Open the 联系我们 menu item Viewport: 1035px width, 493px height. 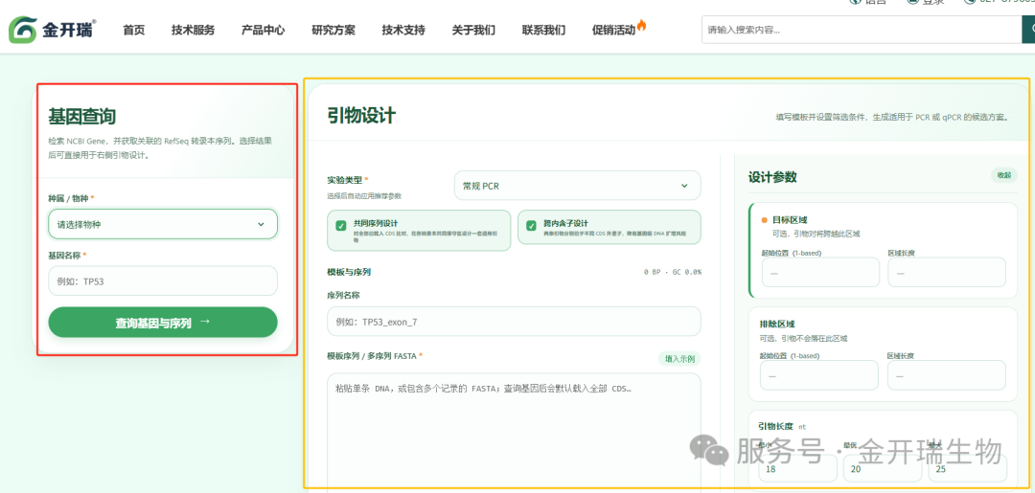pyautogui.click(x=543, y=30)
